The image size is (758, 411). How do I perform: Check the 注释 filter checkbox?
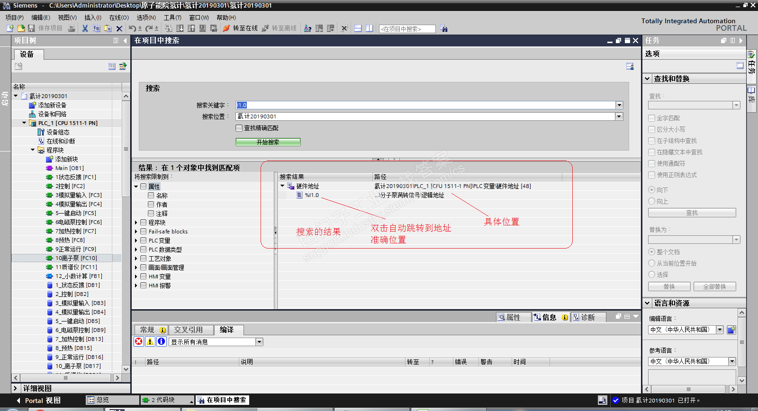click(x=151, y=214)
